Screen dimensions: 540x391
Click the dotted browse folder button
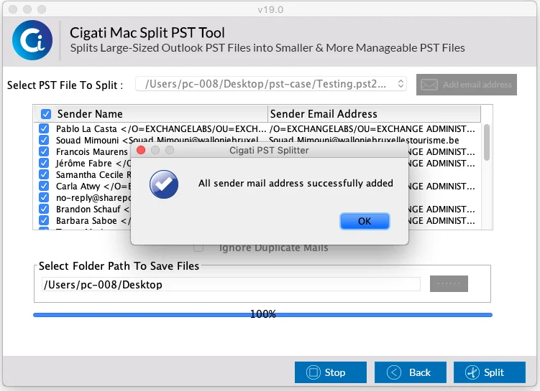pyautogui.click(x=449, y=284)
